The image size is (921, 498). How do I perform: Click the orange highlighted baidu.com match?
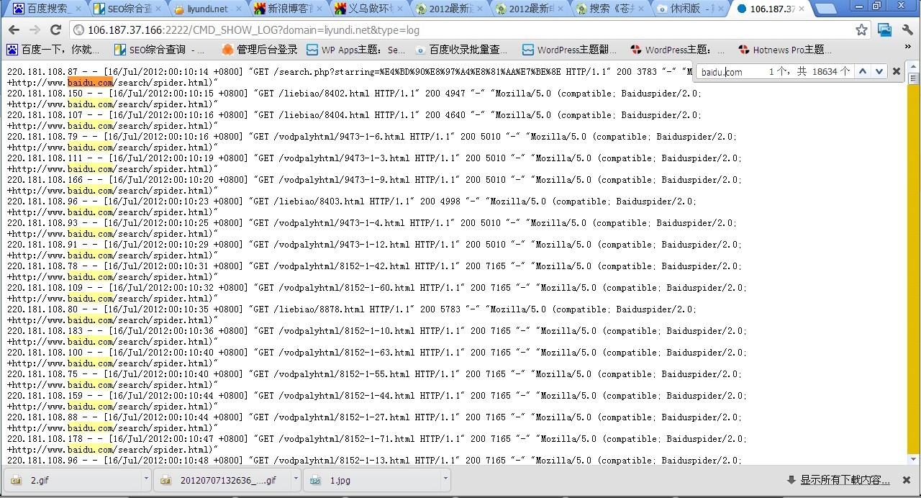(x=90, y=83)
